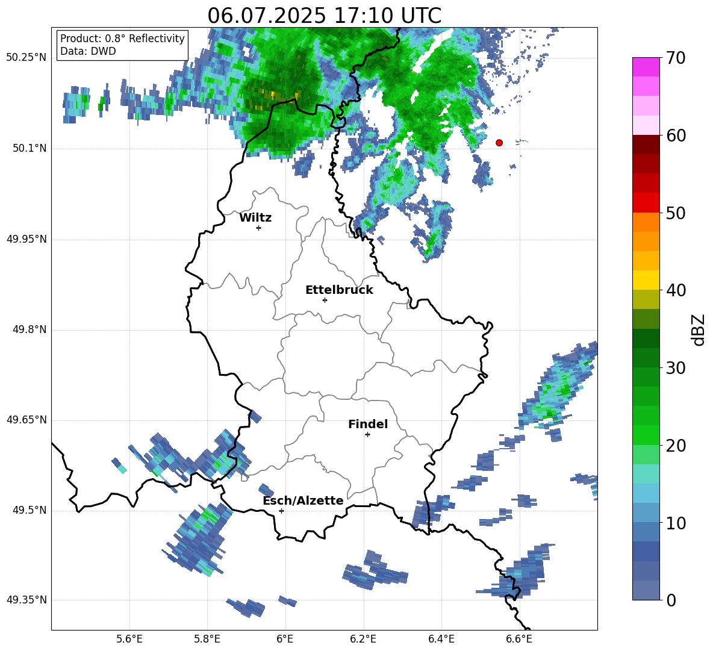
Task: Click the 49.5°N latitude label
Action: (30, 510)
